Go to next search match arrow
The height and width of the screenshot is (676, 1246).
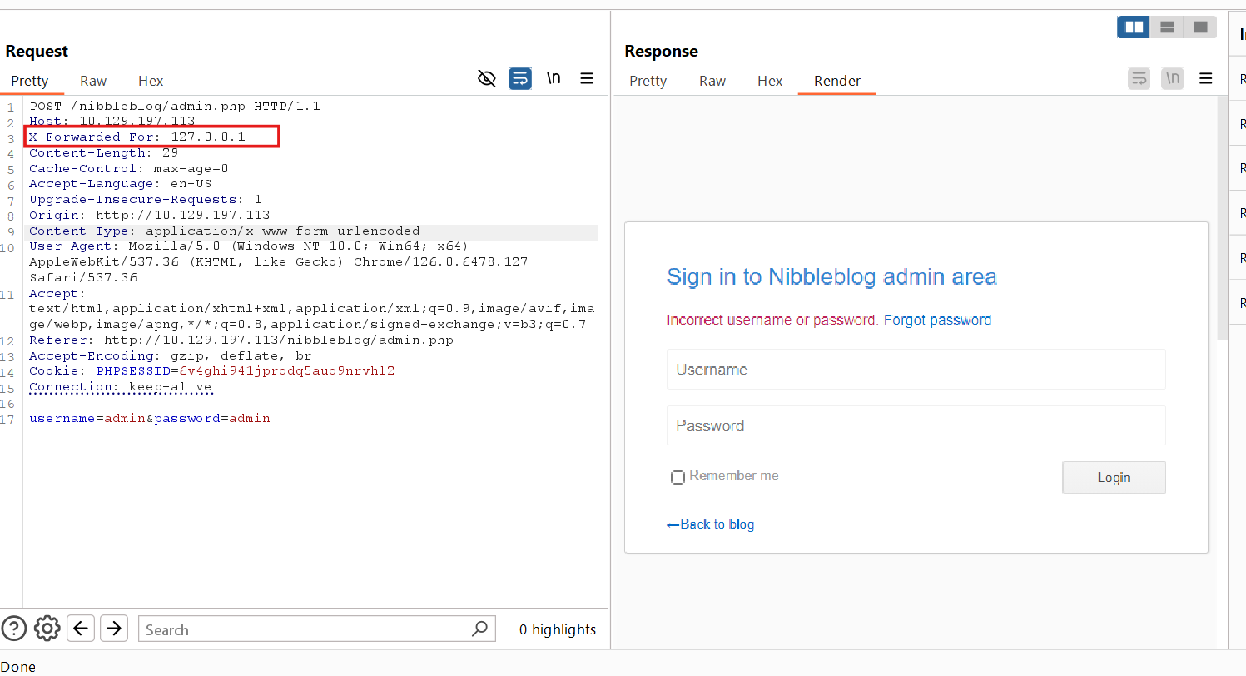point(114,629)
